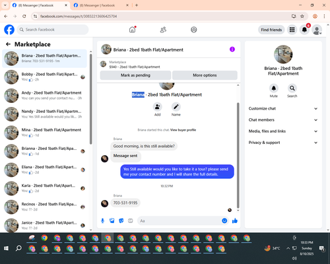Viewport: 330px width, 264px height.
Task: Open the Friends icon in top navigation
Action: click(163, 30)
